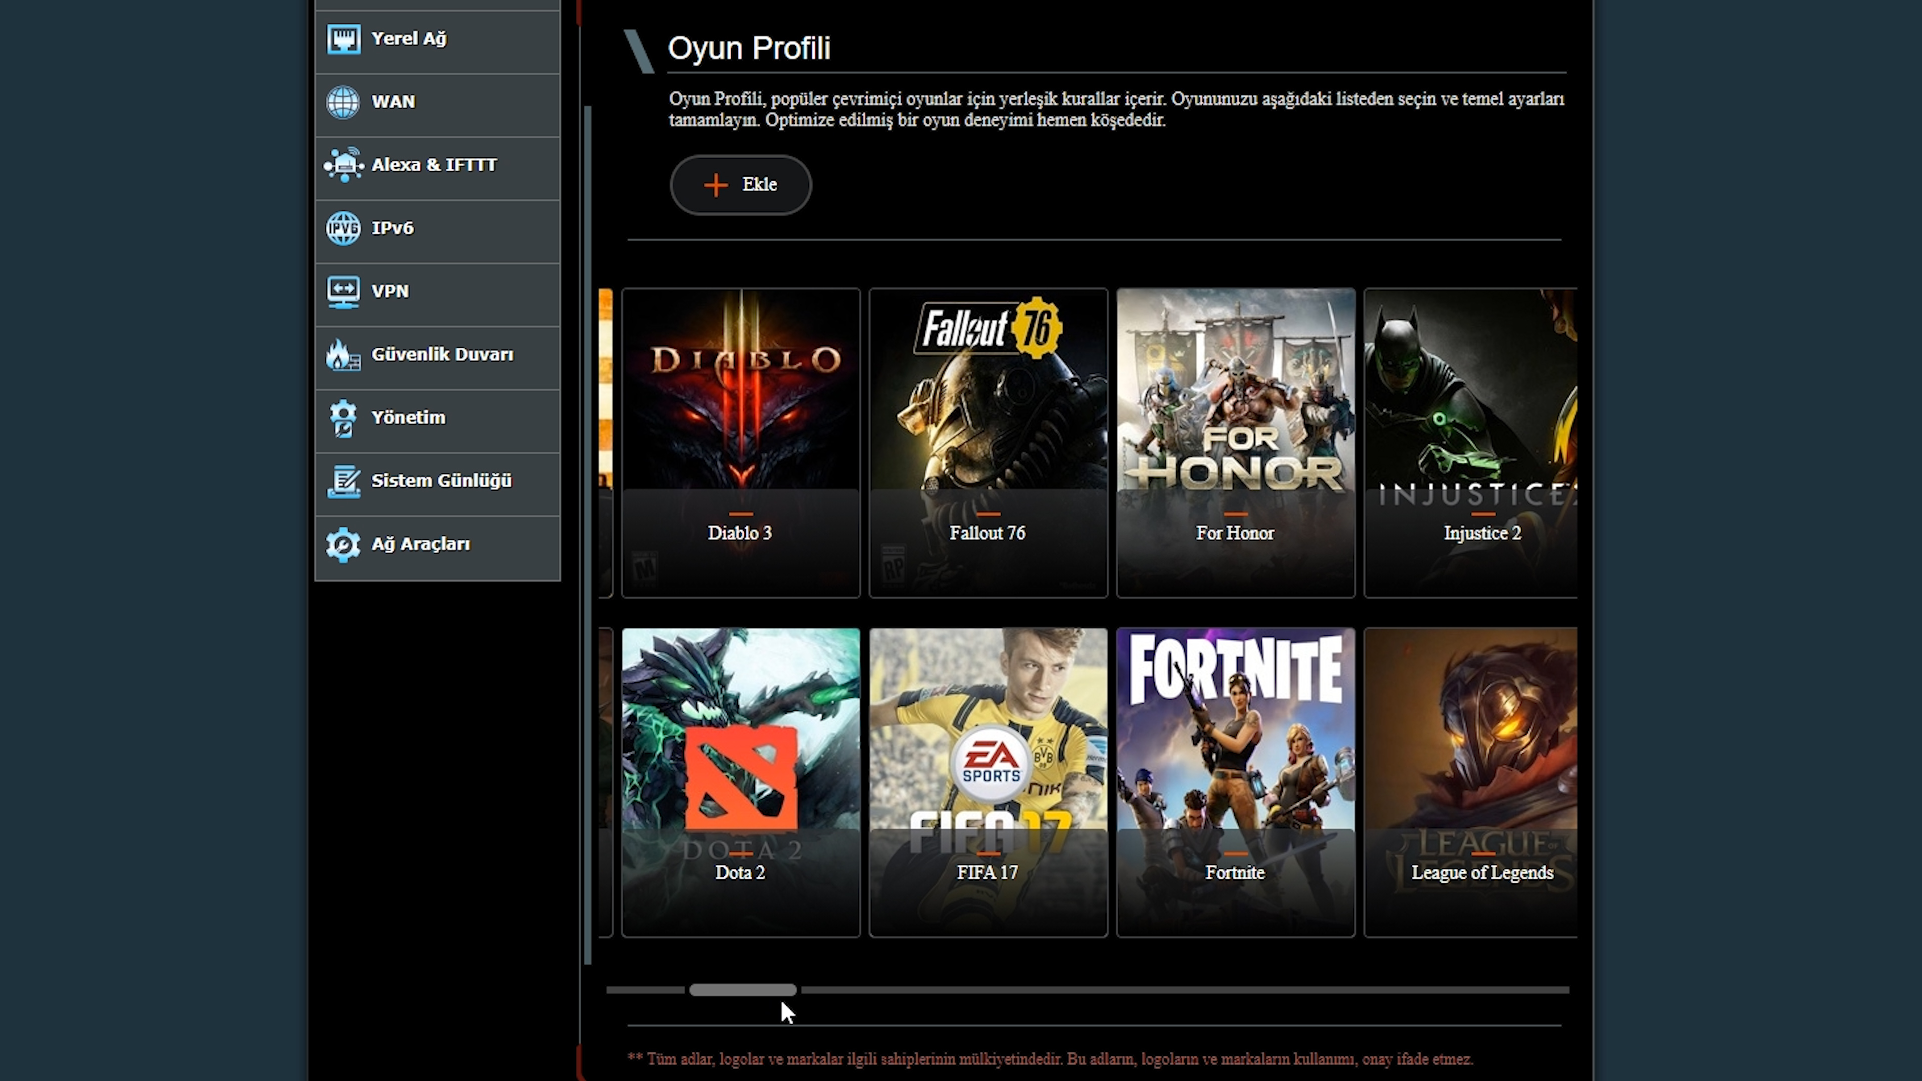Click the Fallout 76 title caption
This screenshot has width=1922, height=1081.
point(987,533)
